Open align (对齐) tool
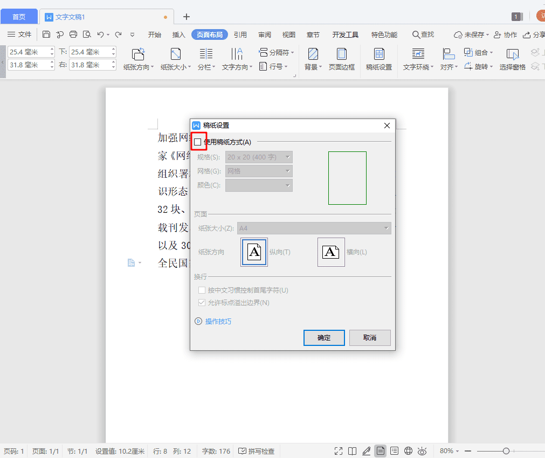The width and height of the screenshot is (545, 458). pyautogui.click(x=449, y=59)
